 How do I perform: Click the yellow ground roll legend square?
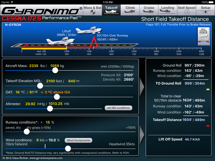pos(208,90)
